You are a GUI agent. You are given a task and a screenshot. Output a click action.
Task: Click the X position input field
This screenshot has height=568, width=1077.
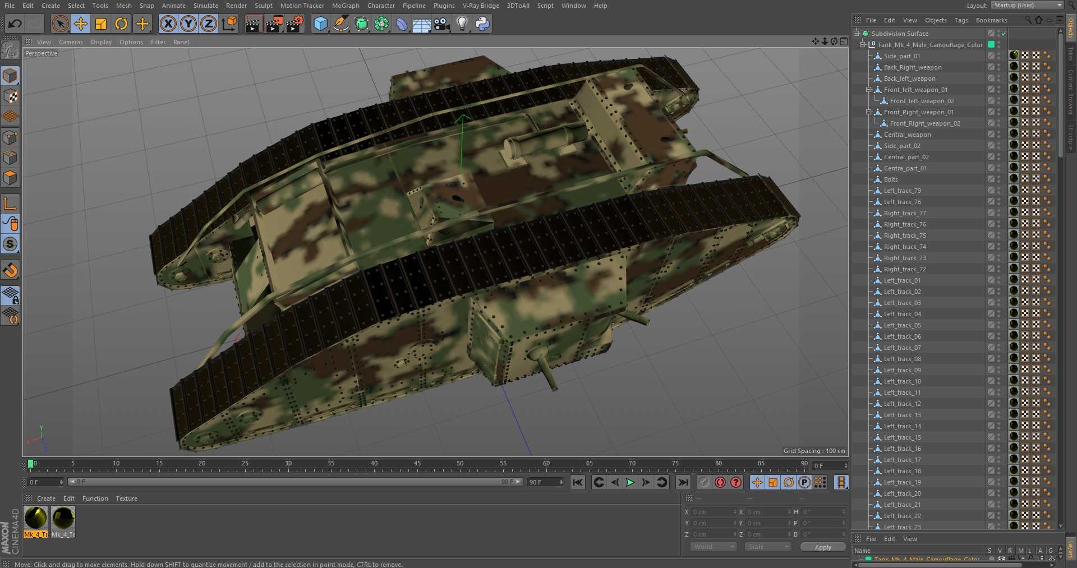coord(713,512)
